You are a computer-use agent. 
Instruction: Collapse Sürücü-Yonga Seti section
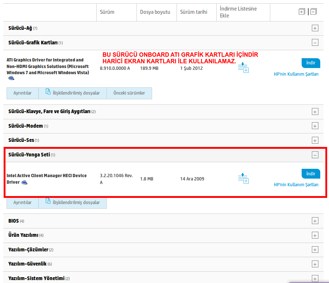[315, 155]
